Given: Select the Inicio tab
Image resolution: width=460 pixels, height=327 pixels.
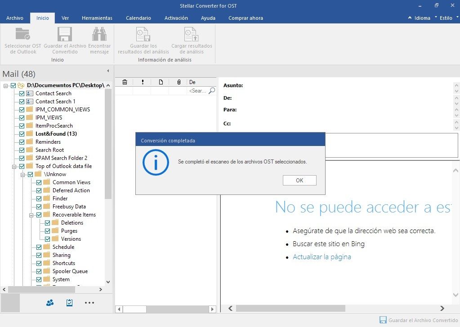Looking at the screenshot, I should pos(43,18).
